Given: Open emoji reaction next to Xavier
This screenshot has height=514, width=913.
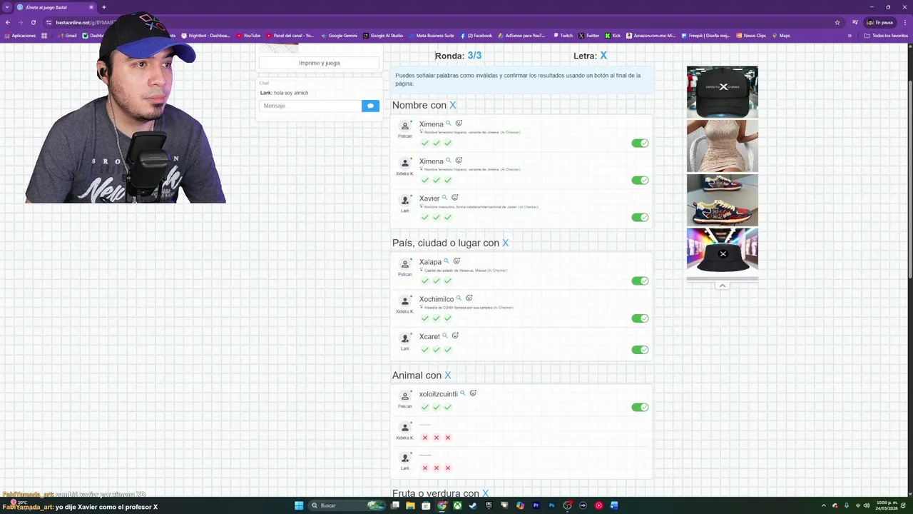Looking at the screenshot, I should click(x=454, y=198).
